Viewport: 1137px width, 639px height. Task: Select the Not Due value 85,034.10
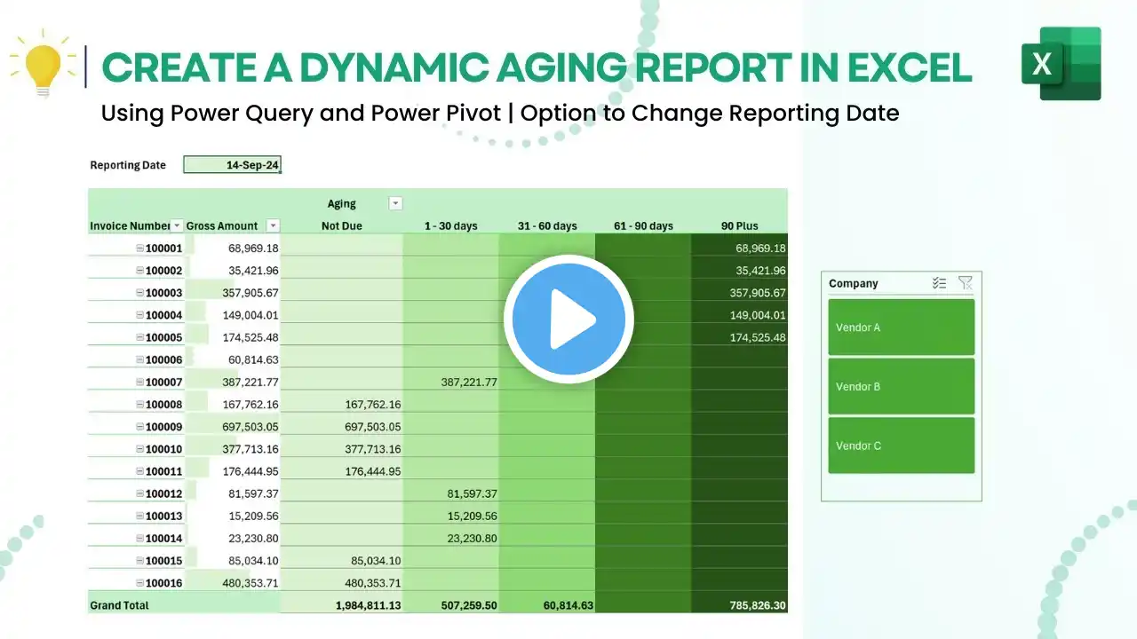coord(376,561)
